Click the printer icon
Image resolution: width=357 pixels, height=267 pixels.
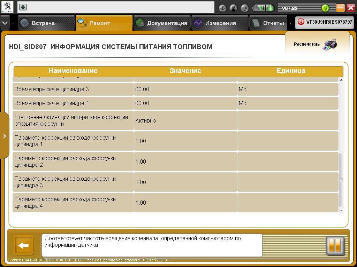pyautogui.click(x=329, y=45)
